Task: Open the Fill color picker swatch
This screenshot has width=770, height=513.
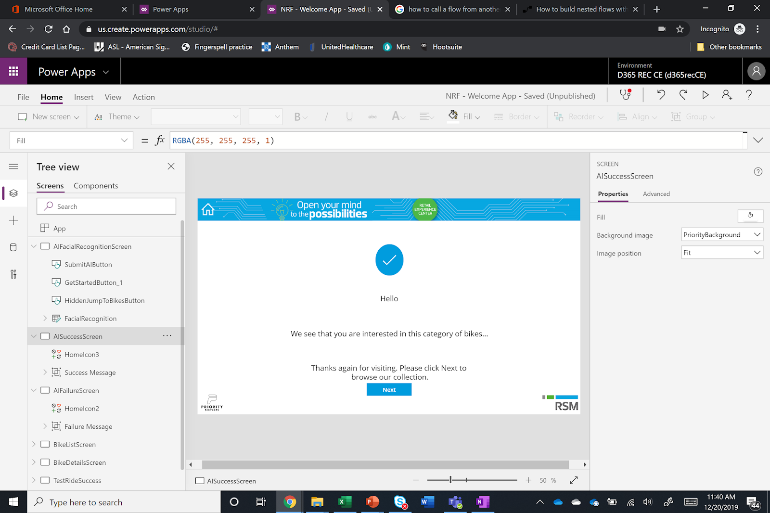Action: pos(750,216)
